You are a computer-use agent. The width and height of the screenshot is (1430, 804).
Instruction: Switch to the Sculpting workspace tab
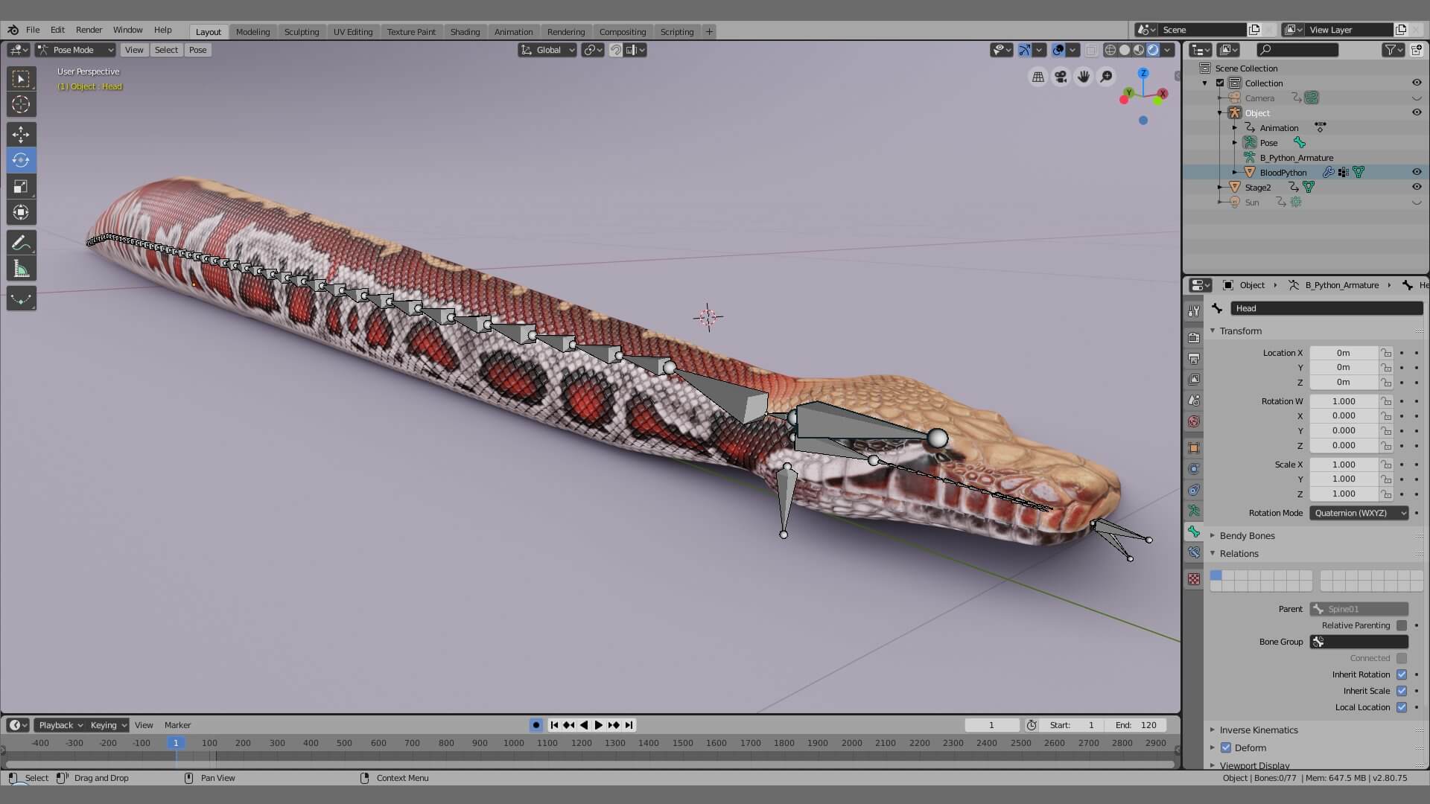301,31
